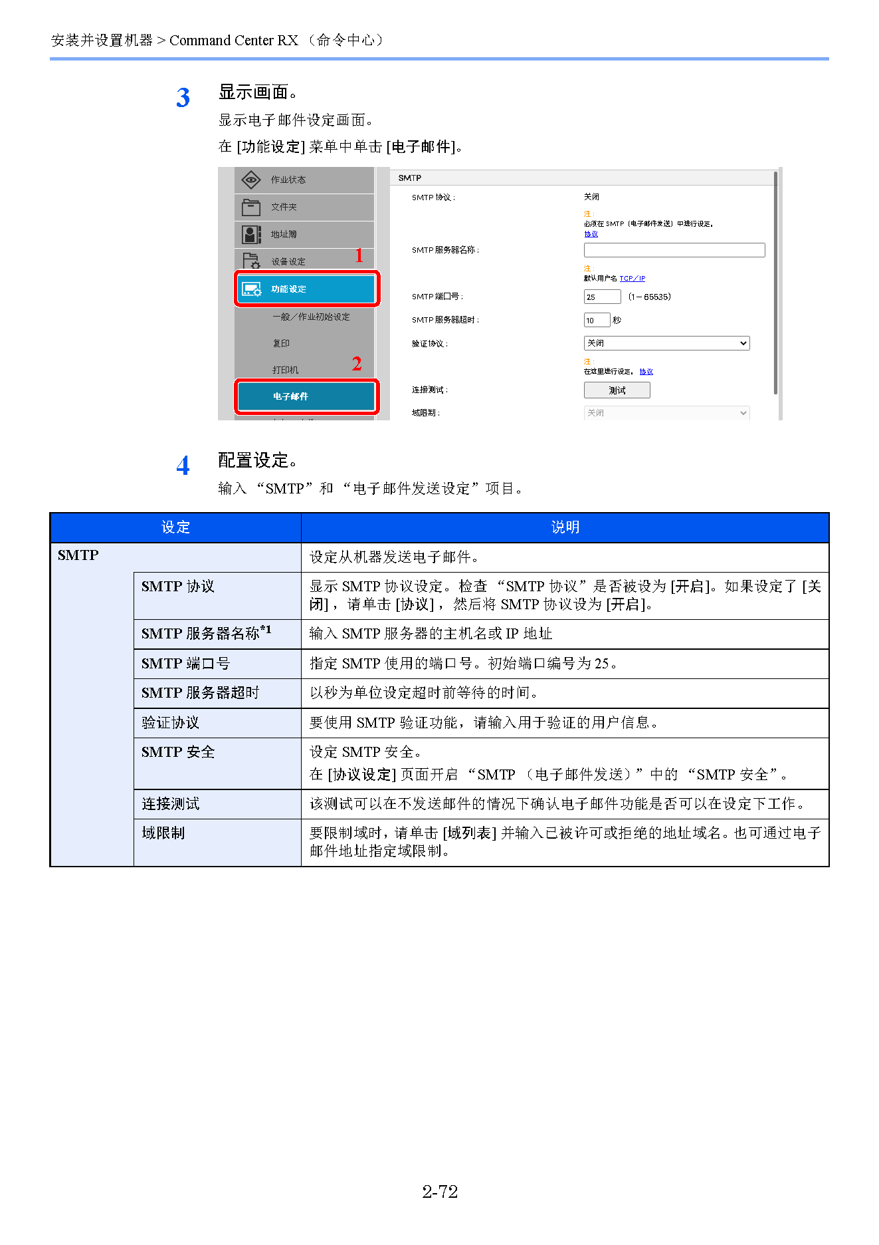Screen dimensions: 879x1245
Task: Click the SMTP 服务器名称 input field
Action: coord(674,250)
